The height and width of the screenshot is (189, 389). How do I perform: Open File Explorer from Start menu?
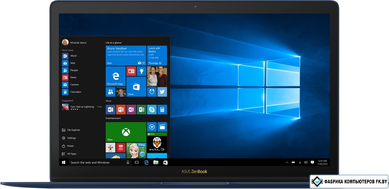pyautogui.click(x=71, y=130)
